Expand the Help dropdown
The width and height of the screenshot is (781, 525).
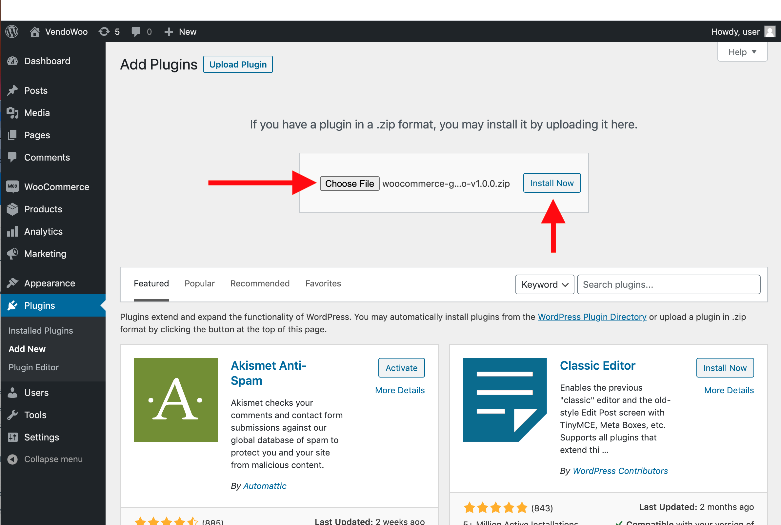point(742,52)
